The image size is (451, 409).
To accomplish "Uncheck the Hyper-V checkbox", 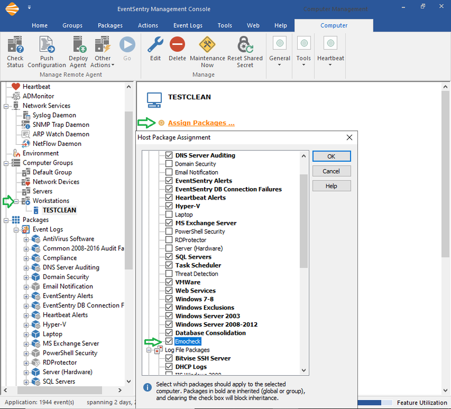I will pyautogui.click(x=169, y=206).
